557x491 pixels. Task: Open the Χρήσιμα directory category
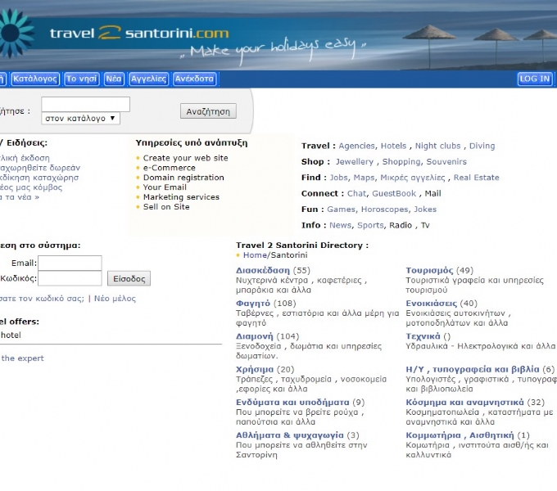click(x=255, y=369)
